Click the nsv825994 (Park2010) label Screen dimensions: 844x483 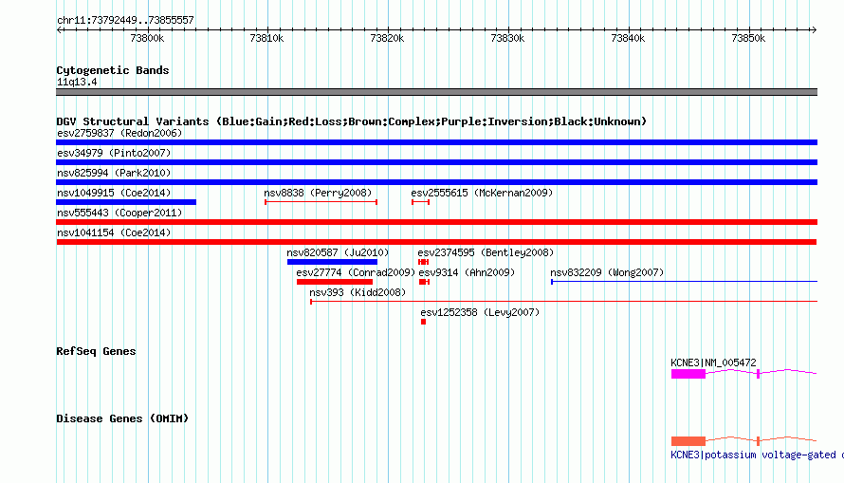114,173
